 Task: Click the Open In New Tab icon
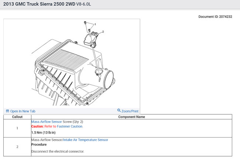point(7,111)
